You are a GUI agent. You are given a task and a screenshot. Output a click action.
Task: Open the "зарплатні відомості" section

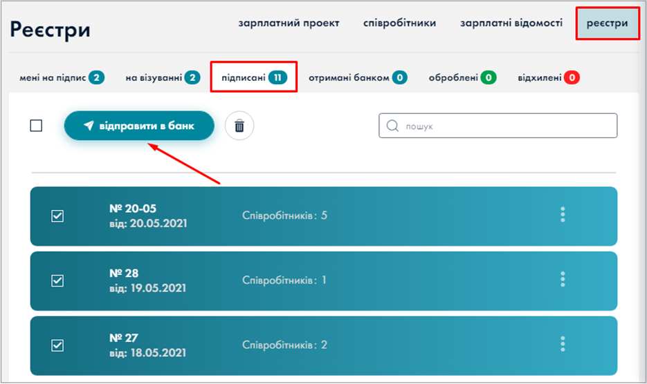511,23
